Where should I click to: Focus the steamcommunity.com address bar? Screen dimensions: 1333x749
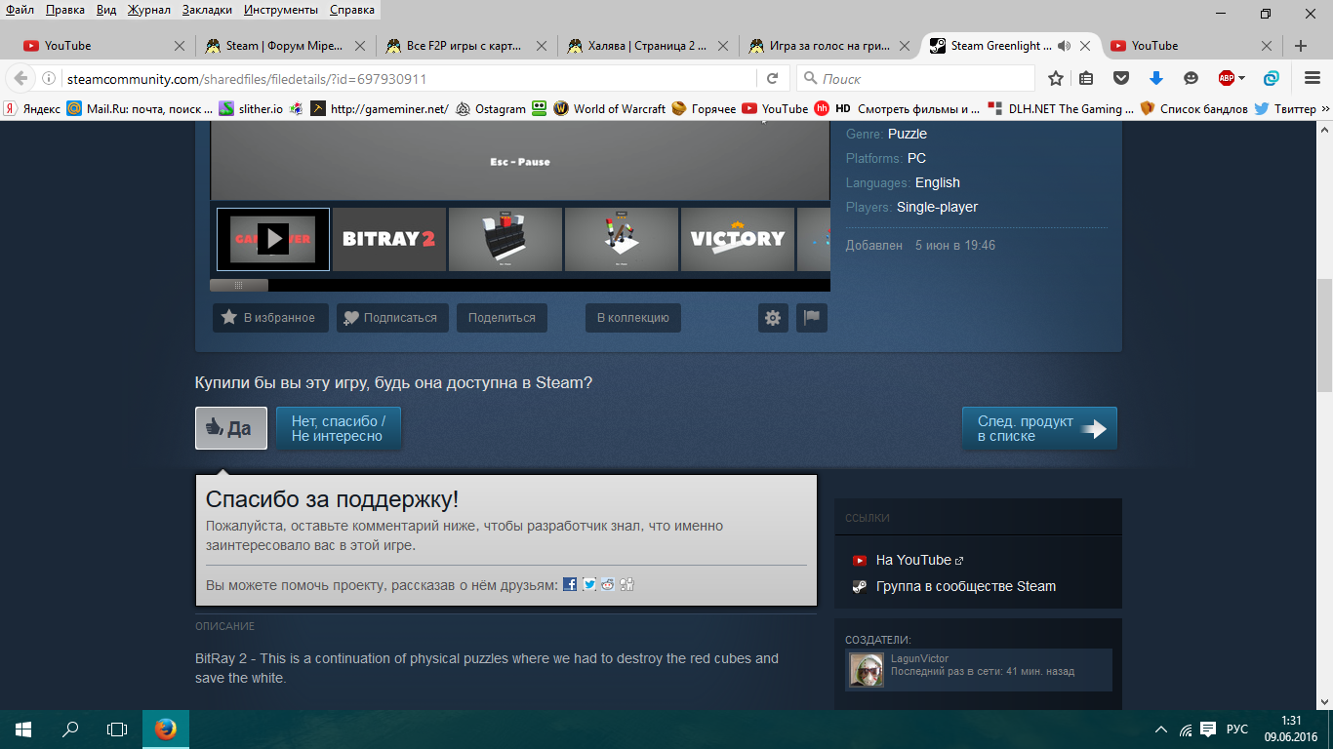[x=408, y=79]
